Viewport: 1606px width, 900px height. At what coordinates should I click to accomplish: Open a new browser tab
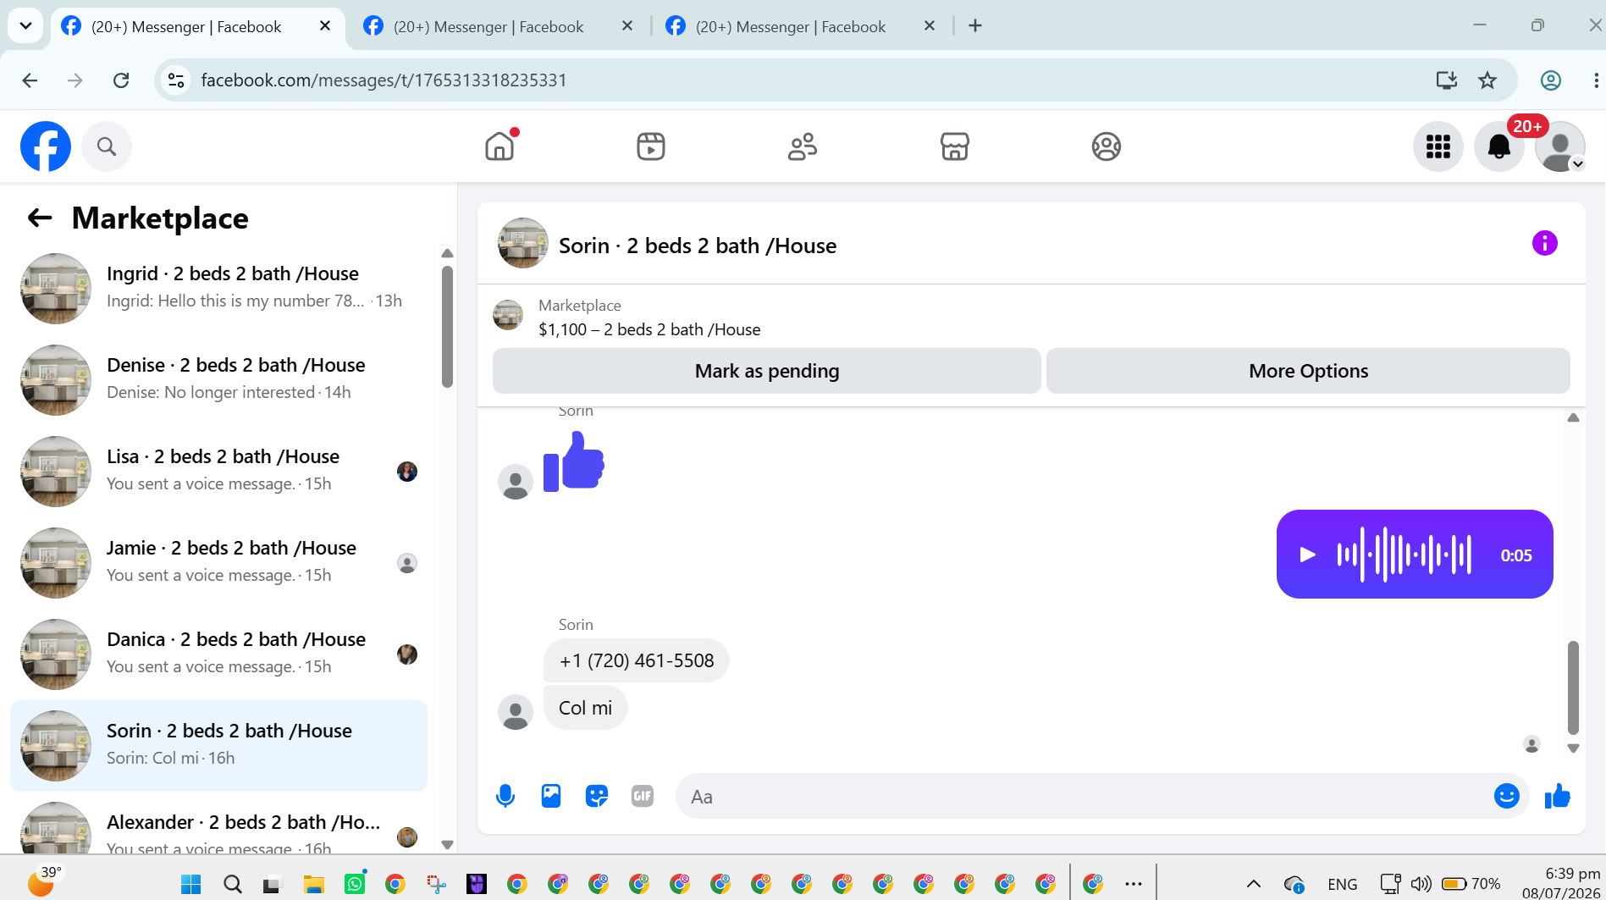[975, 26]
